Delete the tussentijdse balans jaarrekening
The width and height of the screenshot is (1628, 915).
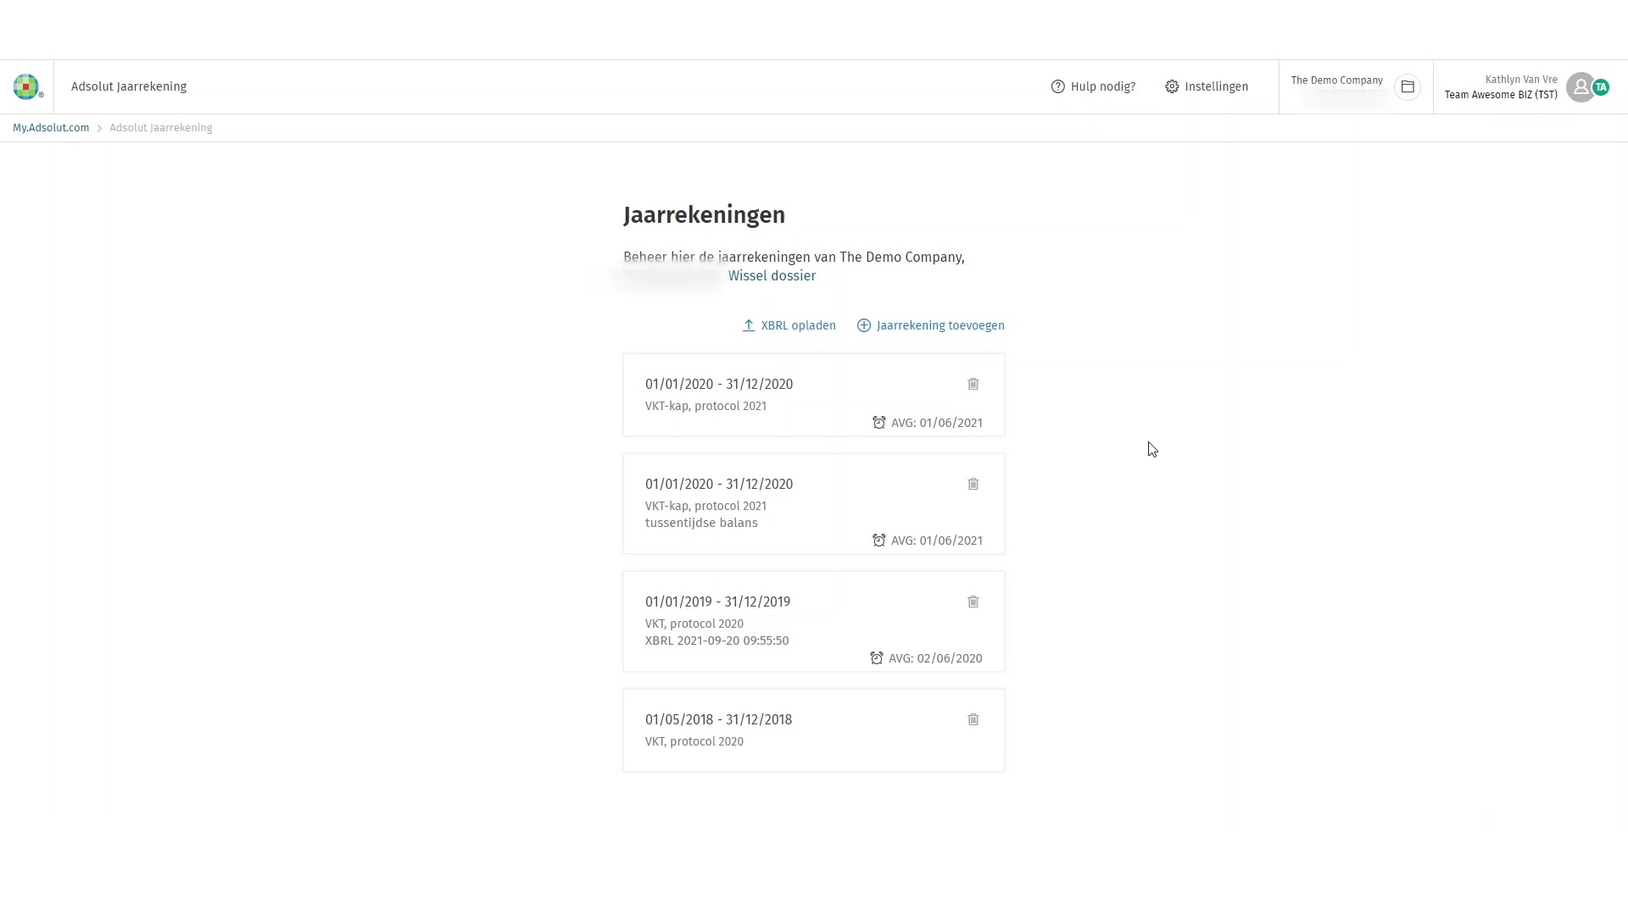tap(973, 485)
